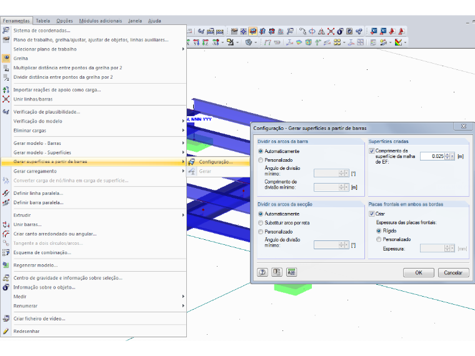Expand Medir submenu

point(94,297)
